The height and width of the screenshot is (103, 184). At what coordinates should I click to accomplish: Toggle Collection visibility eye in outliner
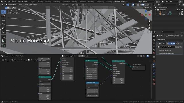tap(179, 9)
